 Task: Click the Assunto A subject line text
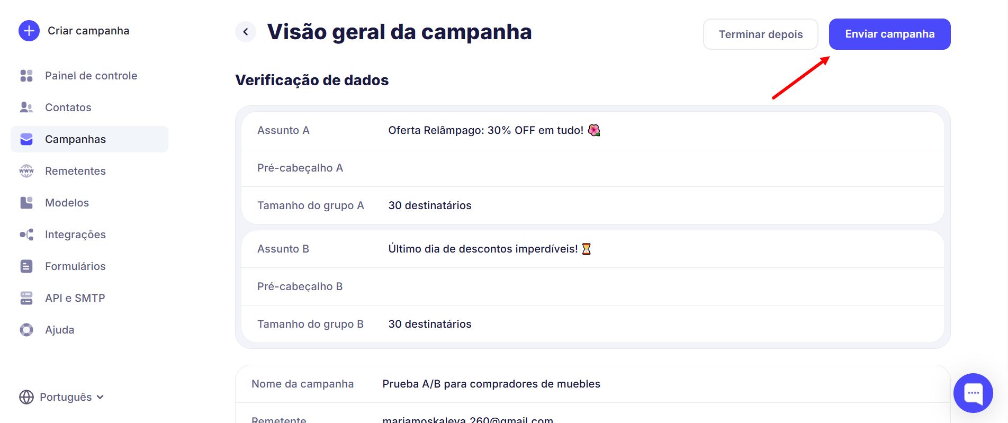pyautogui.click(x=485, y=130)
